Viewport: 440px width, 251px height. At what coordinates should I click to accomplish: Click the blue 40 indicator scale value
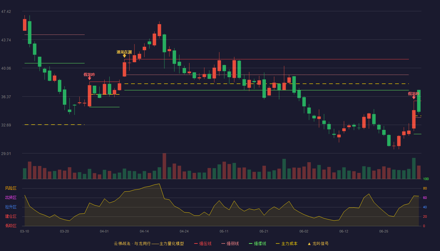coord(425,207)
